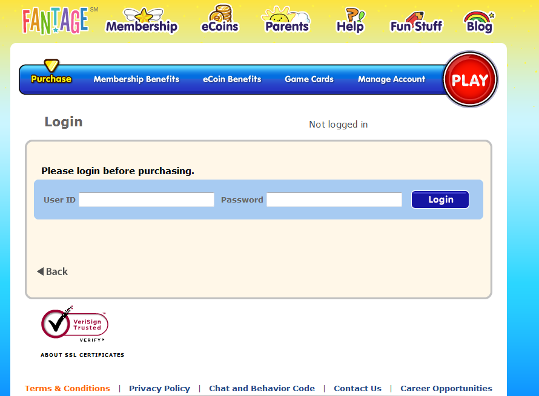The image size is (539, 396).
Task: Go to Parents section with sun icon
Action: [x=287, y=20]
